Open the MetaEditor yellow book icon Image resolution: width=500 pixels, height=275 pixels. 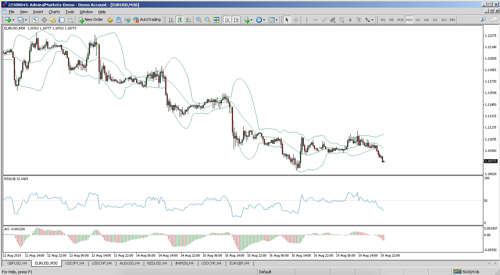110,20
